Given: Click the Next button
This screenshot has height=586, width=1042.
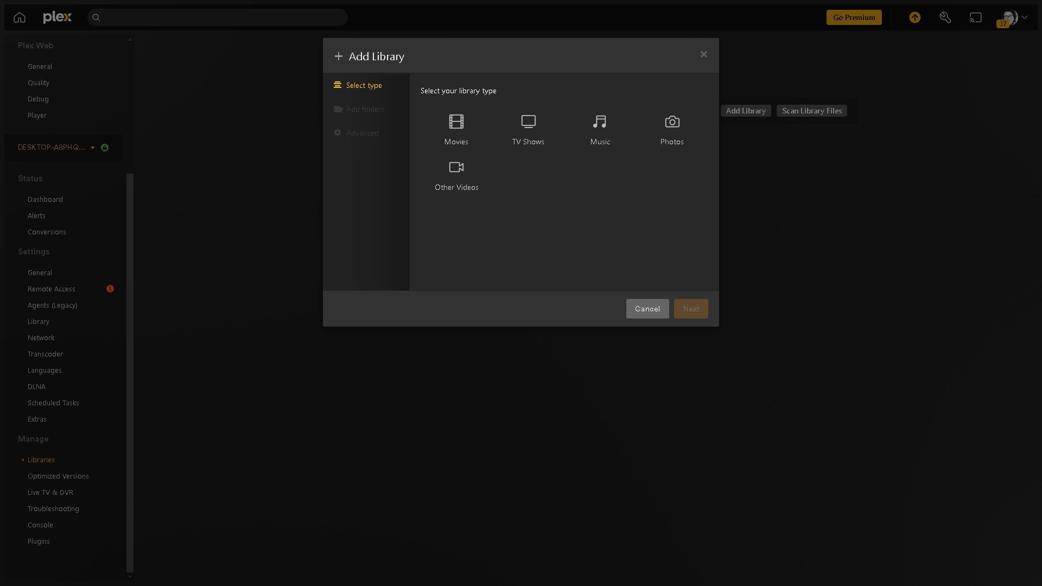Looking at the screenshot, I should click(x=691, y=309).
